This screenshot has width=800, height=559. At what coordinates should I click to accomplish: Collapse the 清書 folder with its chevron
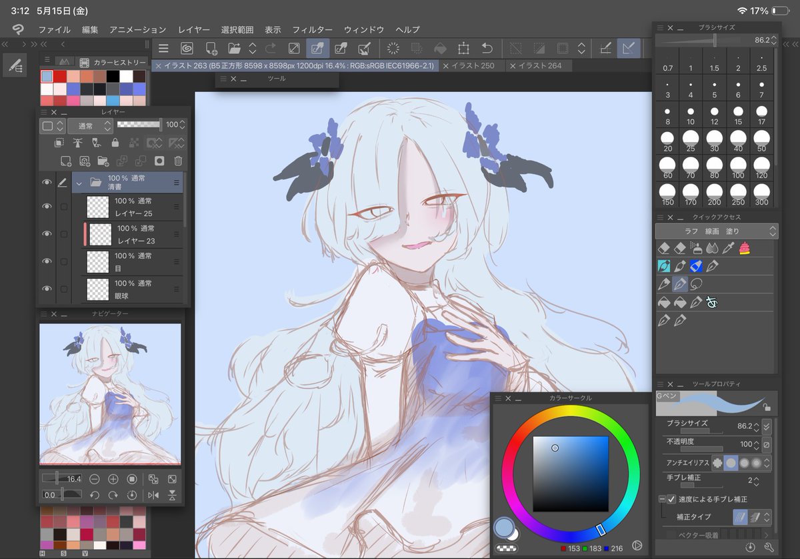[x=79, y=182]
